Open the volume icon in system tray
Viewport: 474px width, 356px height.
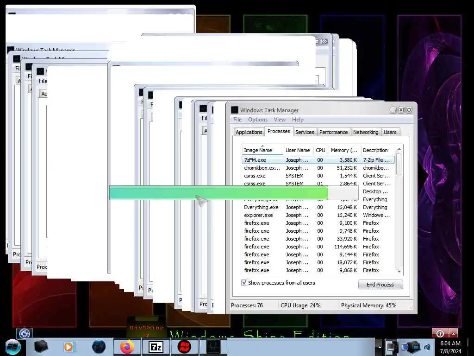click(x=427, y=347)
